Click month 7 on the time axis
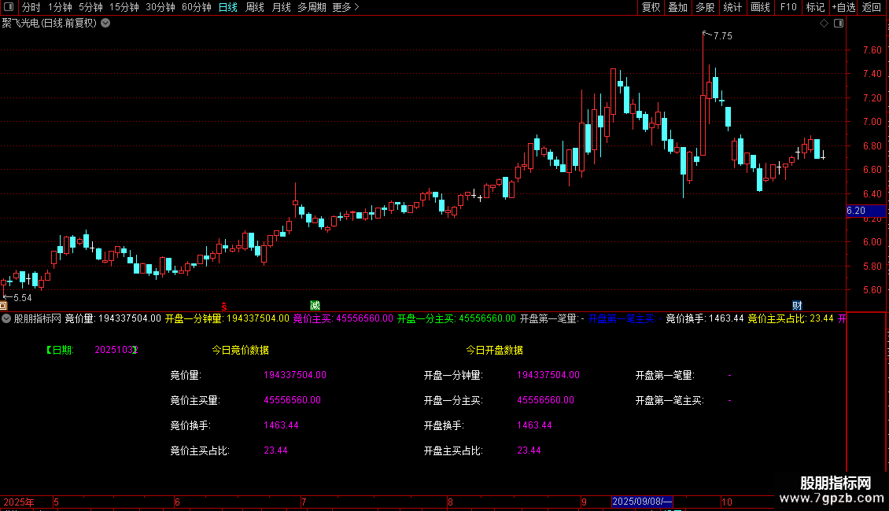Image resolution: width=889 pixels, height=511 pixels. point(304,502)
